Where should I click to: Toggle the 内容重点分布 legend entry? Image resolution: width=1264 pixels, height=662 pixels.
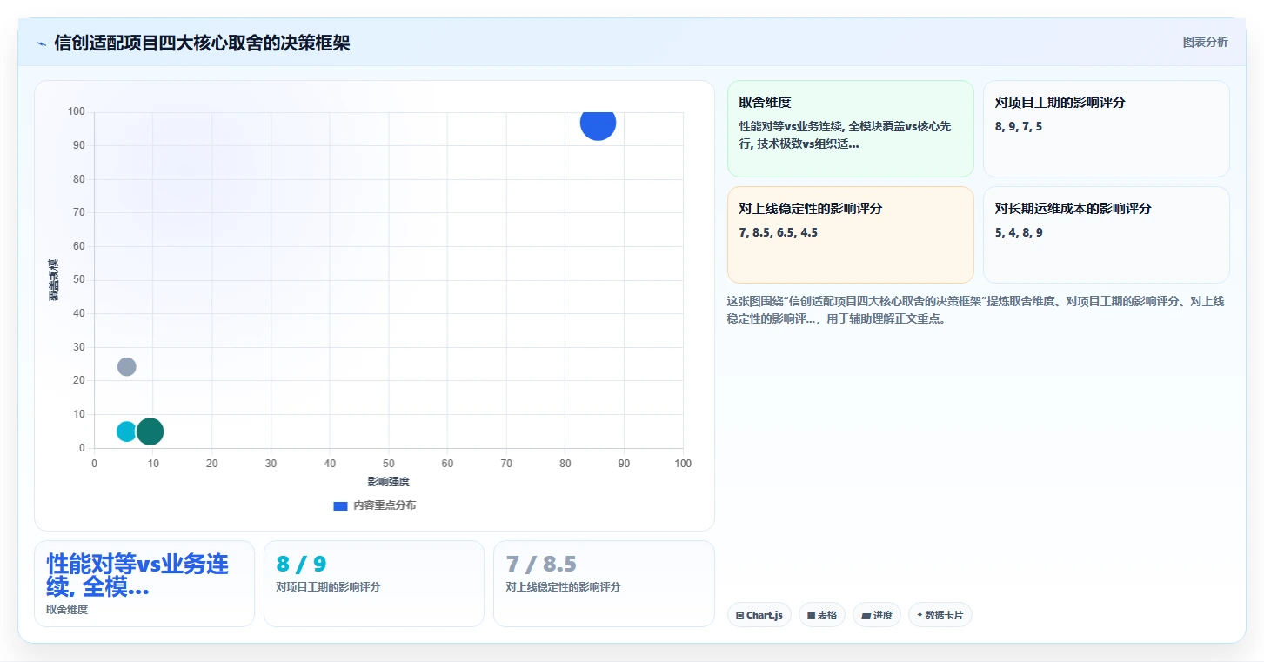click(x=374, y=505)
